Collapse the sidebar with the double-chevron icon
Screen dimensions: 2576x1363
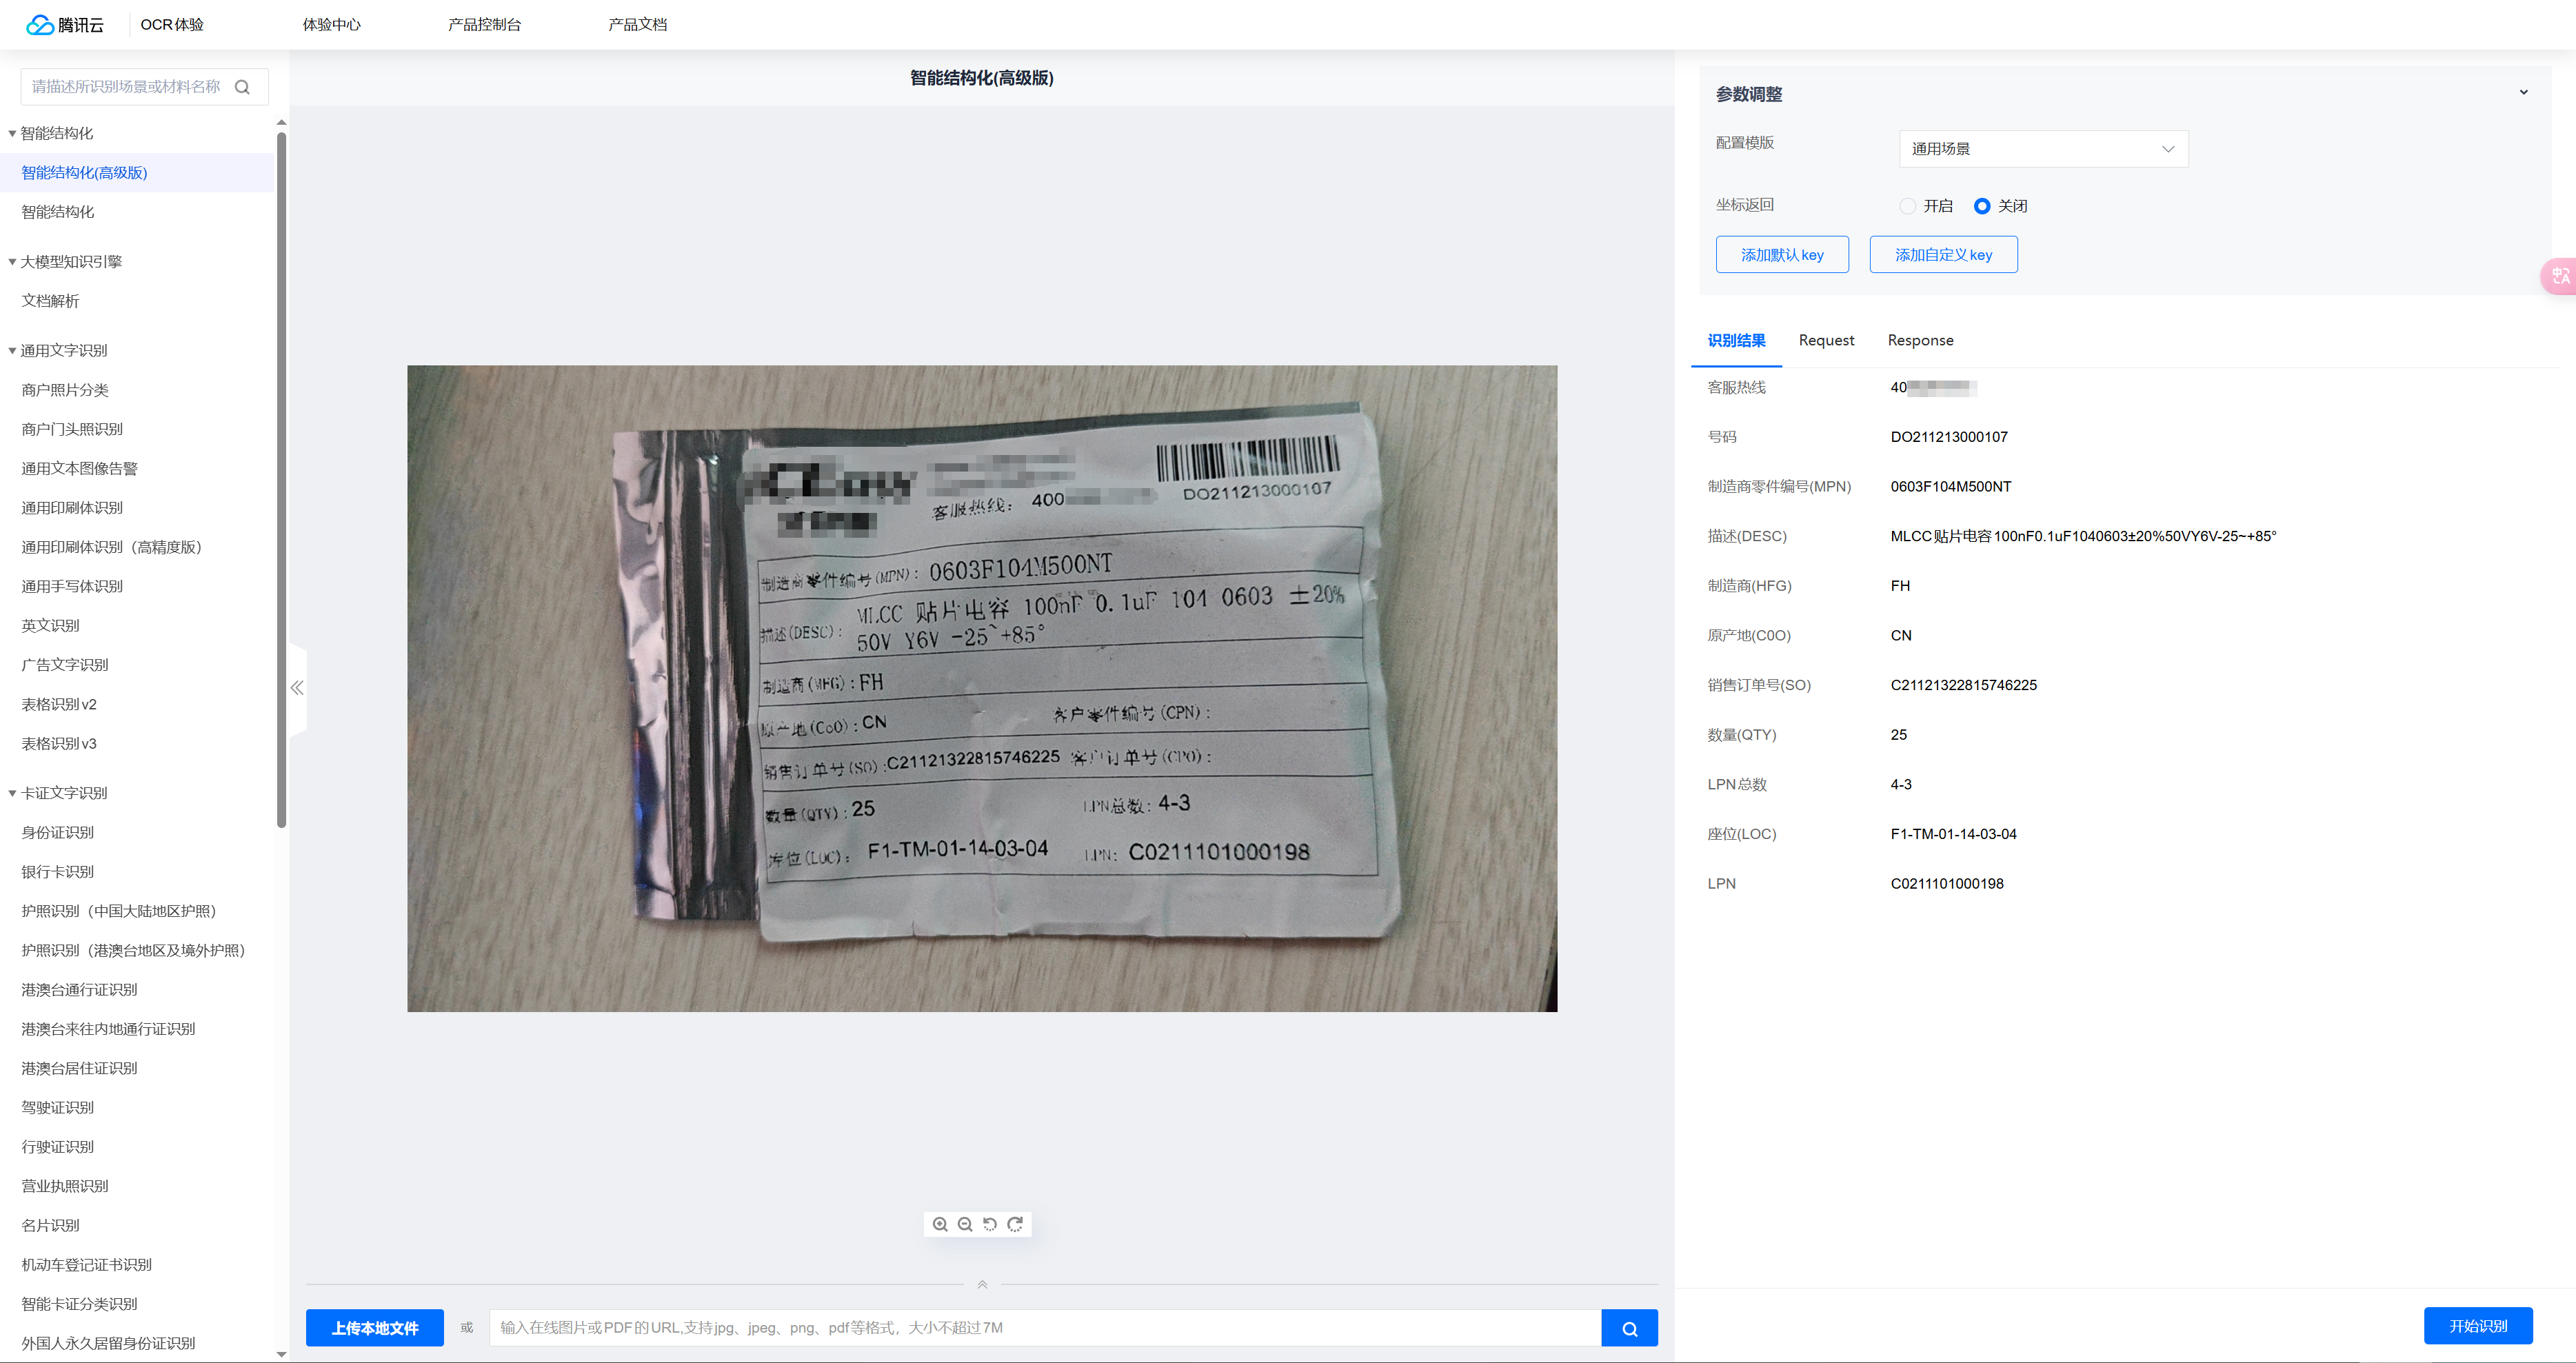(x=297, y=688)
